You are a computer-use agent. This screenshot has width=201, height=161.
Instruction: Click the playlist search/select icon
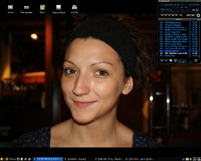point(171,61)
